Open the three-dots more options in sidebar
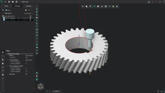165x93 pixels. click(3, 78)
